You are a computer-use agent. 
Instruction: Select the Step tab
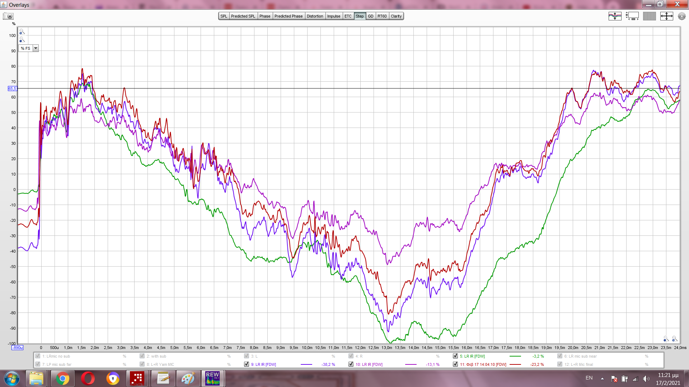point(360,16)
